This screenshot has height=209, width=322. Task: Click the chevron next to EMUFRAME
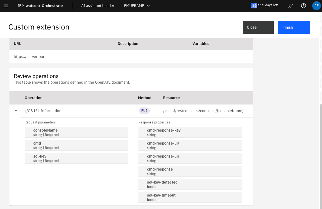pos(148,6)
